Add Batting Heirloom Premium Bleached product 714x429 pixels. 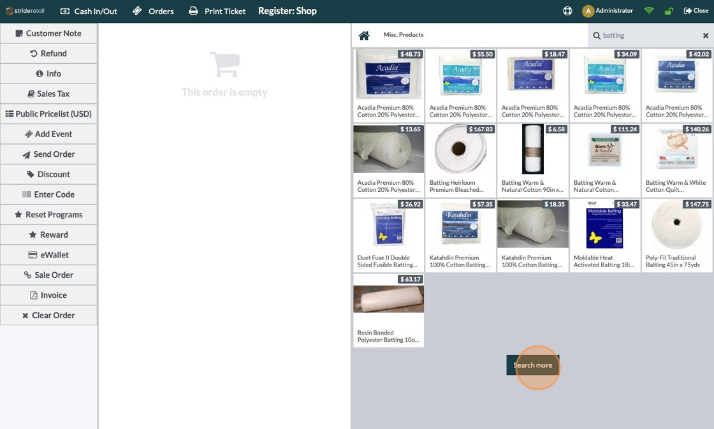point(460,160)
